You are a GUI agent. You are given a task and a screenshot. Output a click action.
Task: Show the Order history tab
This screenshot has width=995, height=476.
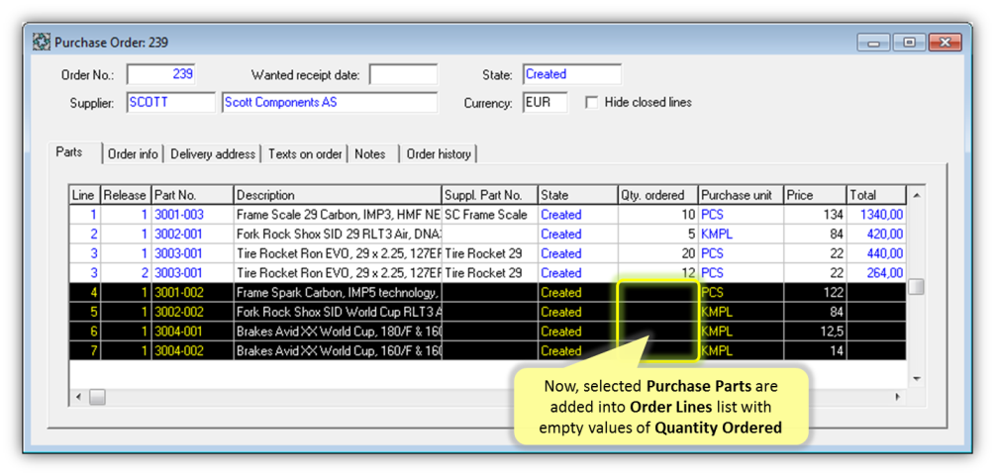[x=439, y=154]
